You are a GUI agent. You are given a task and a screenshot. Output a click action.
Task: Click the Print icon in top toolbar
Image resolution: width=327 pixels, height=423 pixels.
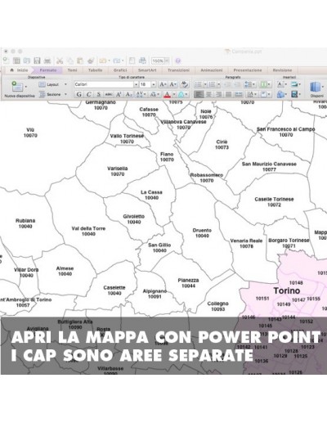[47, 61]
